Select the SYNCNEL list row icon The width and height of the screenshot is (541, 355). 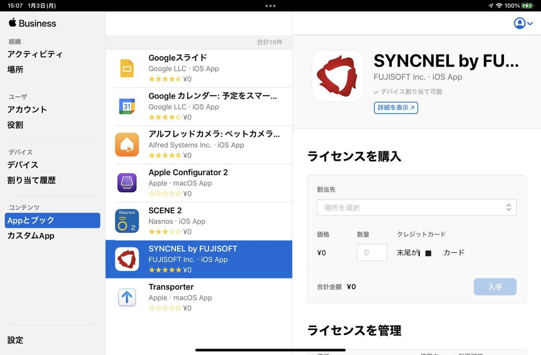(x=127, y=259)
